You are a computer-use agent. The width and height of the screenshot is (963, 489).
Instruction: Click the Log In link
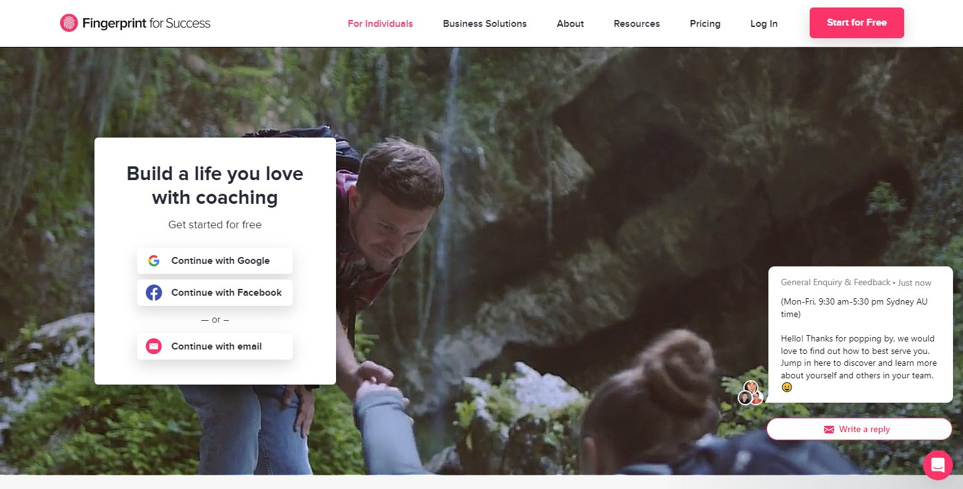[x=763, y=24]
